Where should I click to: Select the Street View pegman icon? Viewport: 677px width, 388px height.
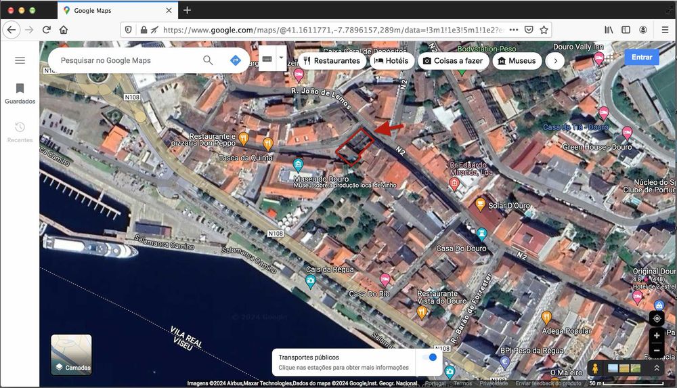coord(595,368)
